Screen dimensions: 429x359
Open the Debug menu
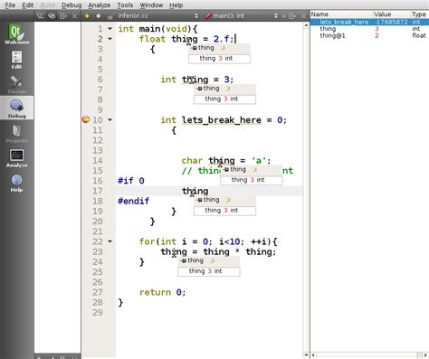tap(71, 5)
